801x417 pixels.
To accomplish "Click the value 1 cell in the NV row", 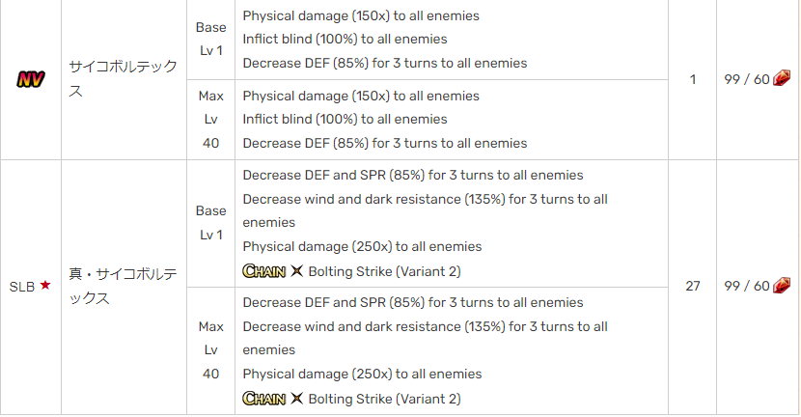I will [x=692, y=79].
